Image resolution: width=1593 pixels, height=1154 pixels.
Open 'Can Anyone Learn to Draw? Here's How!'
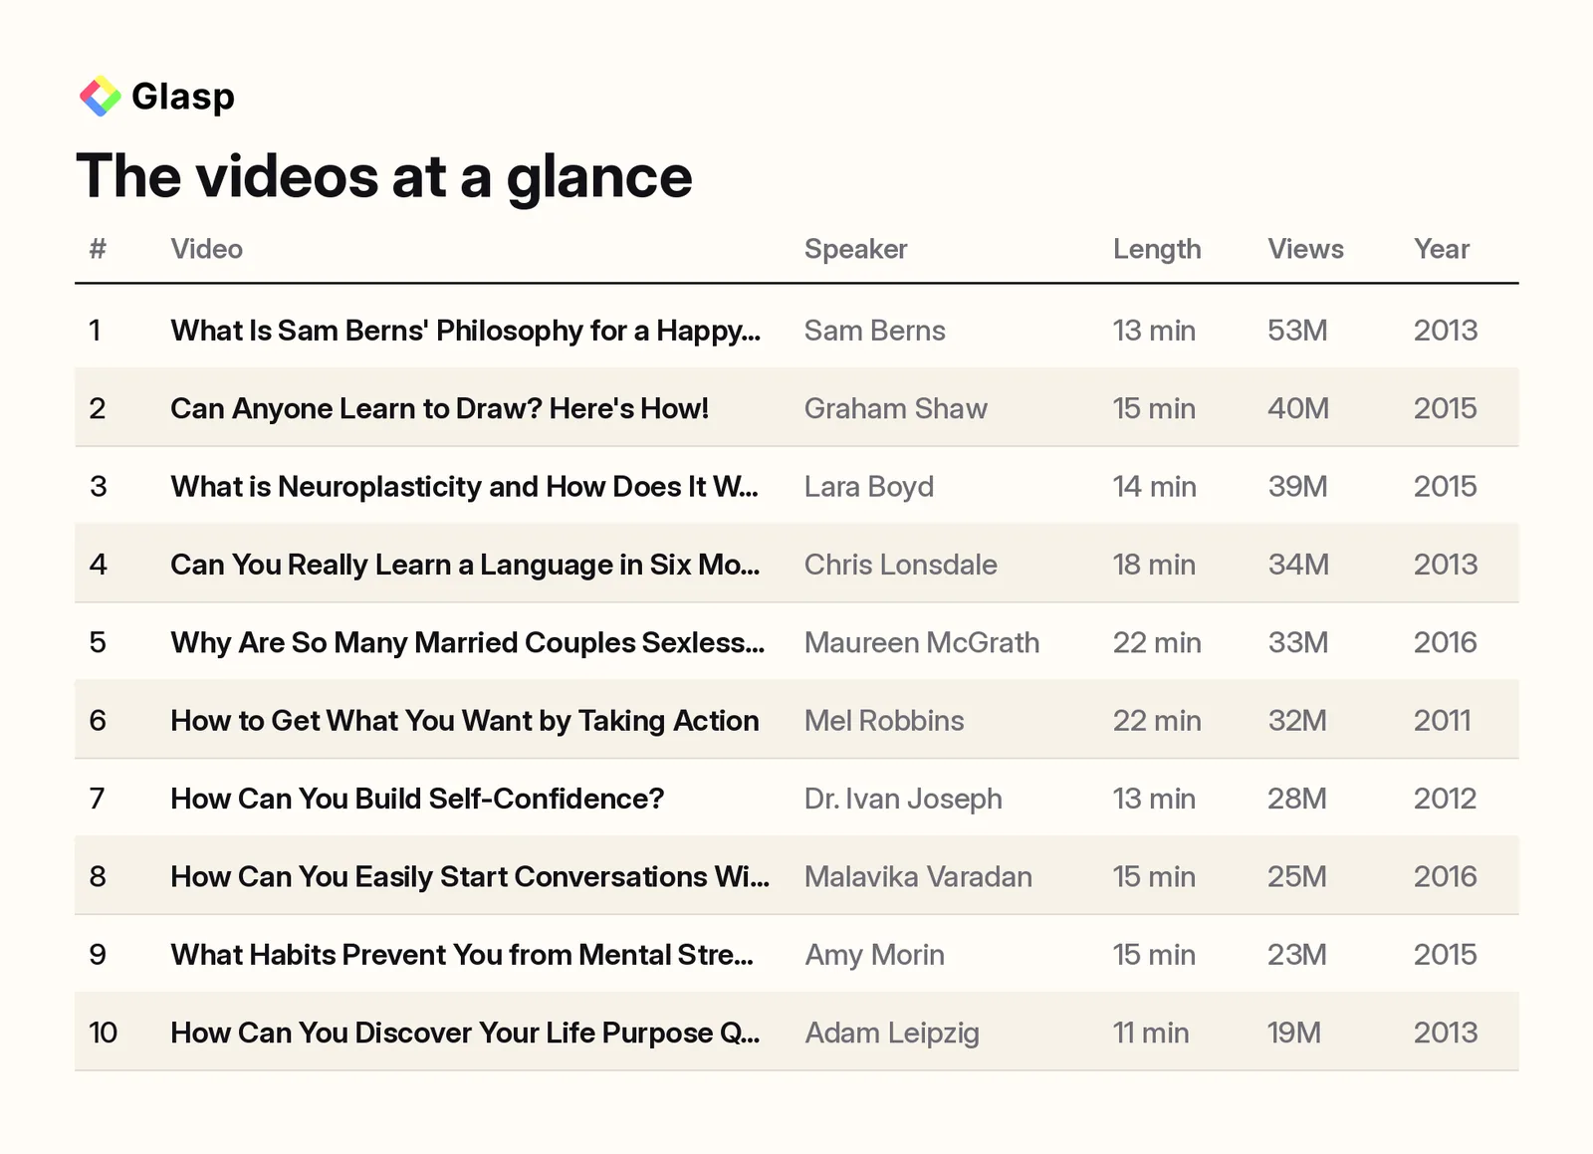pyautogui.click(x=439, y=408)
